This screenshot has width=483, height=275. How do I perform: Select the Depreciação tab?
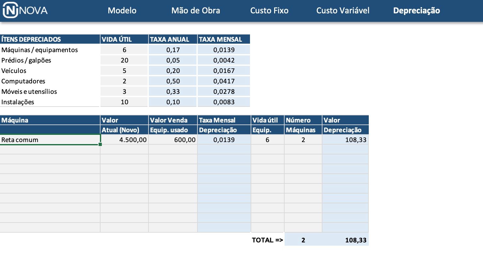(416, 10)
